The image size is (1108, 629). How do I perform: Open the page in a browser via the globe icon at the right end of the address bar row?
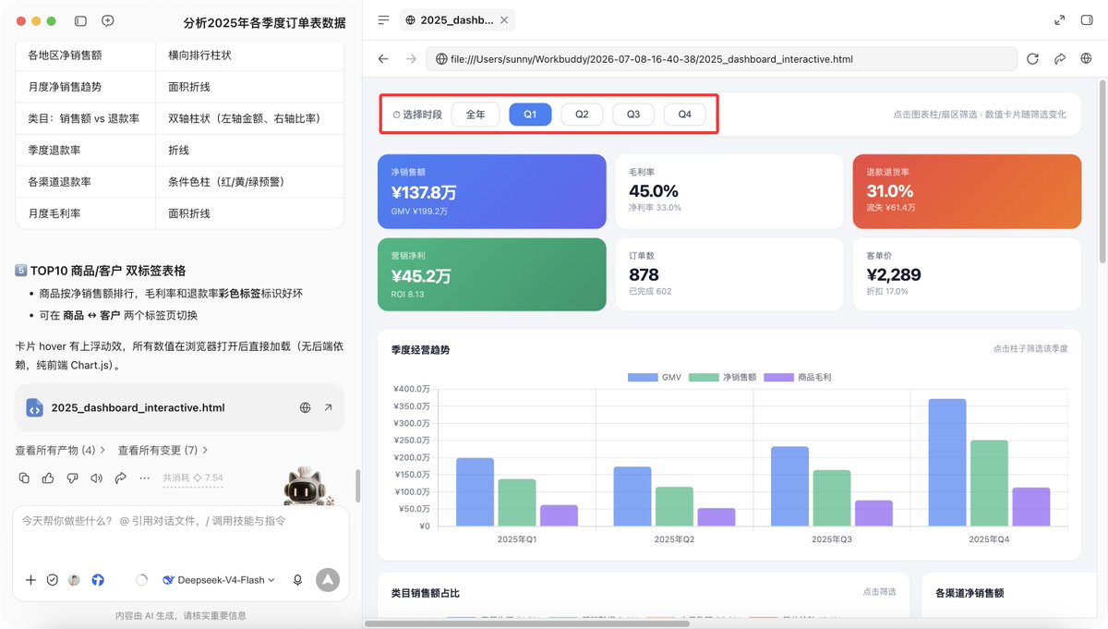coord(1087,58)
